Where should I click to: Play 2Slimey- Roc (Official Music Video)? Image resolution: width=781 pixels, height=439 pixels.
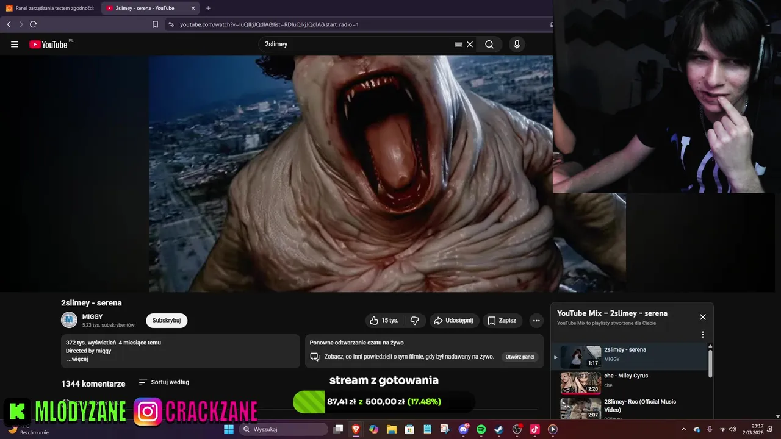[x=630, y=408]
